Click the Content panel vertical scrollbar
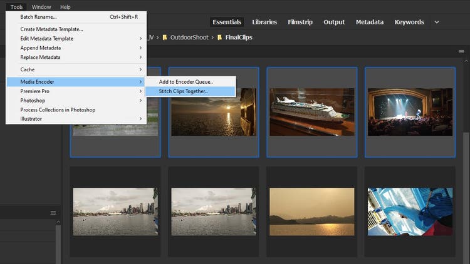 click(x=466, y=198)
